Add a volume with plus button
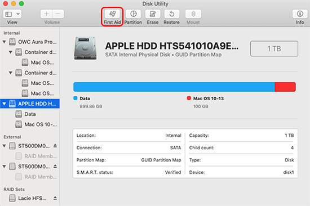Screen dimensions: 310x206 click(47, 14)
